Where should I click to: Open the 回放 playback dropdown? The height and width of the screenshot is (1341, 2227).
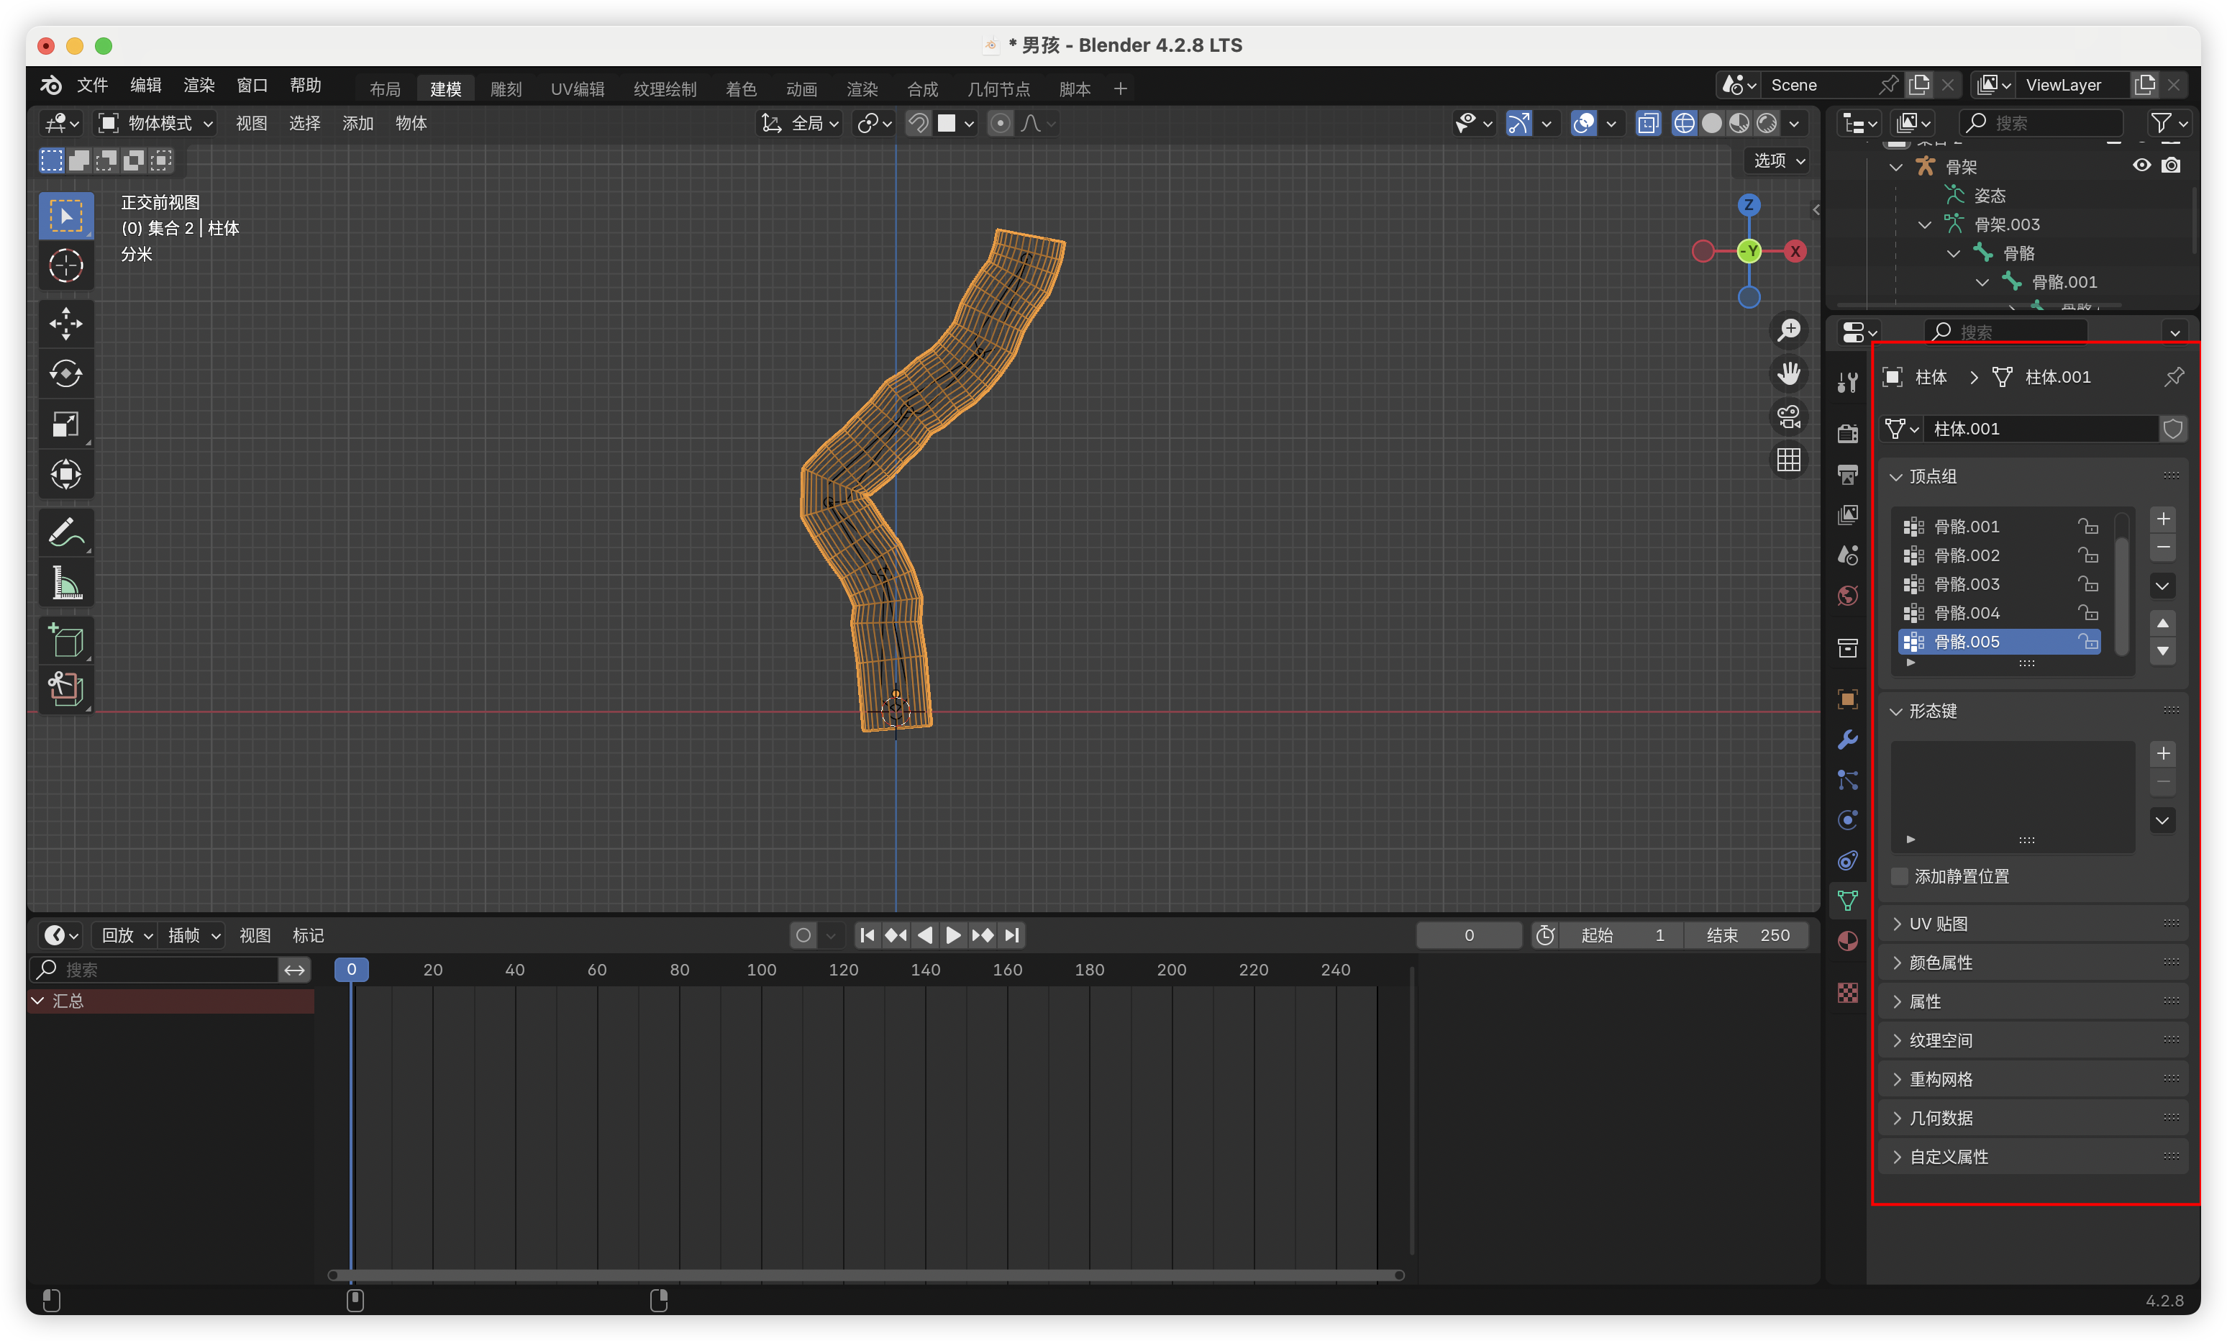point(127,935)
